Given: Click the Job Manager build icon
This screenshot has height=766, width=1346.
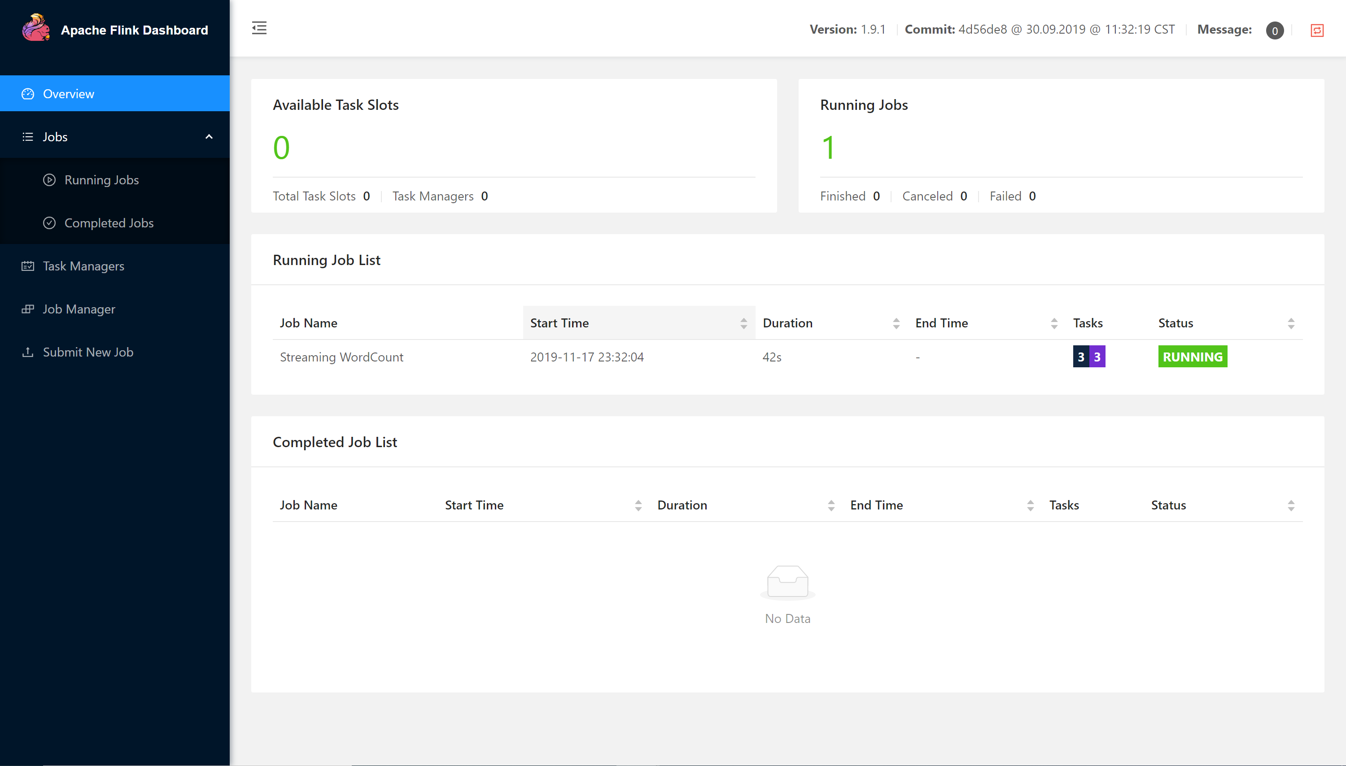Looking at the screenshot, I should [27, 309].
